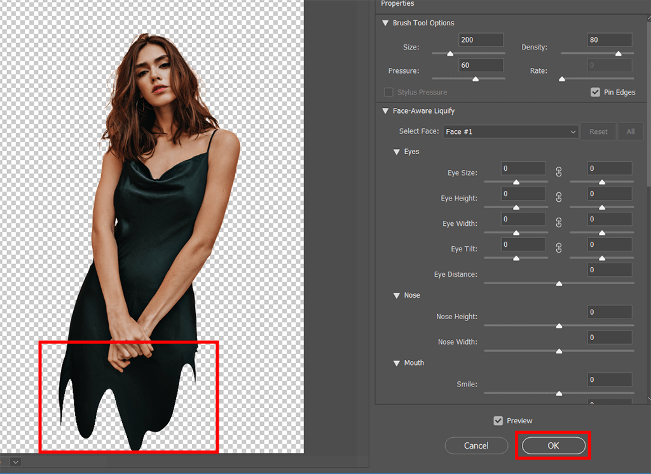Click the Eye Height link icon
Viewport: 651px width, 474px height.
(559, 197)
